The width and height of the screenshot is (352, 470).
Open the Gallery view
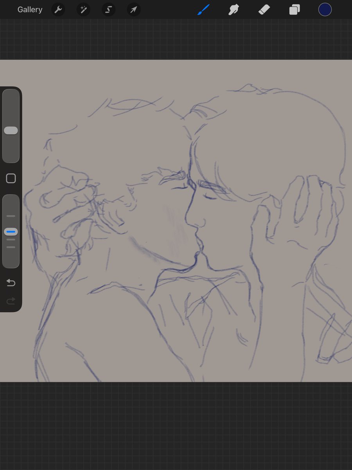click(30, 10)
